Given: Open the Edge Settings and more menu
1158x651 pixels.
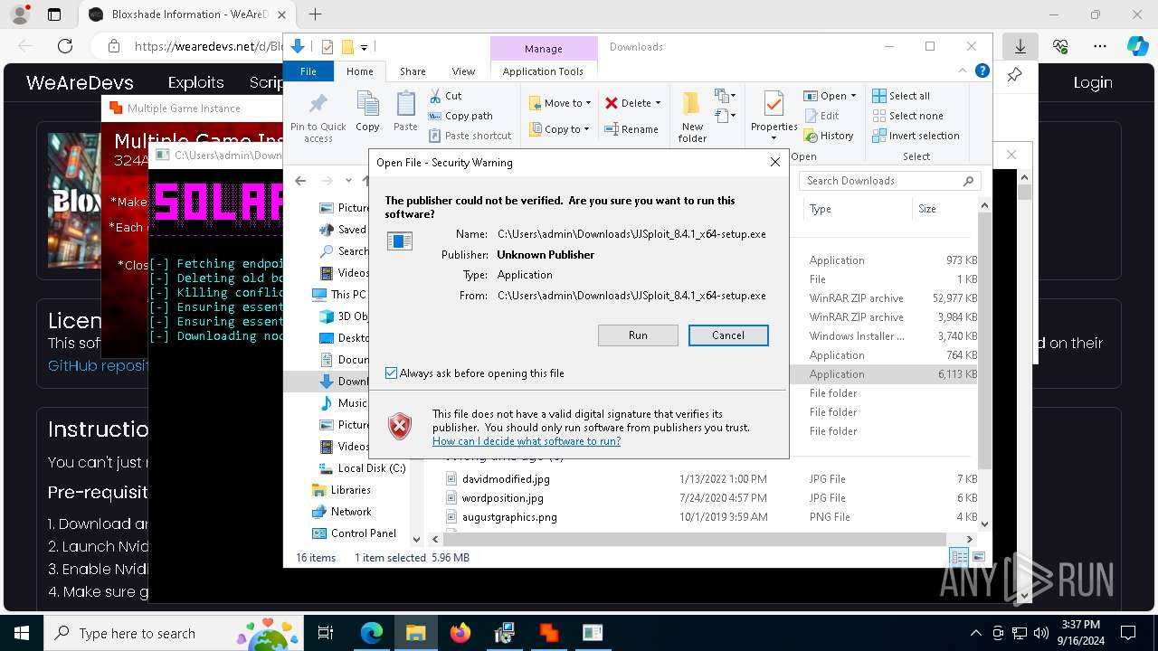Looking at the screenshot, I should [1100, 46].
